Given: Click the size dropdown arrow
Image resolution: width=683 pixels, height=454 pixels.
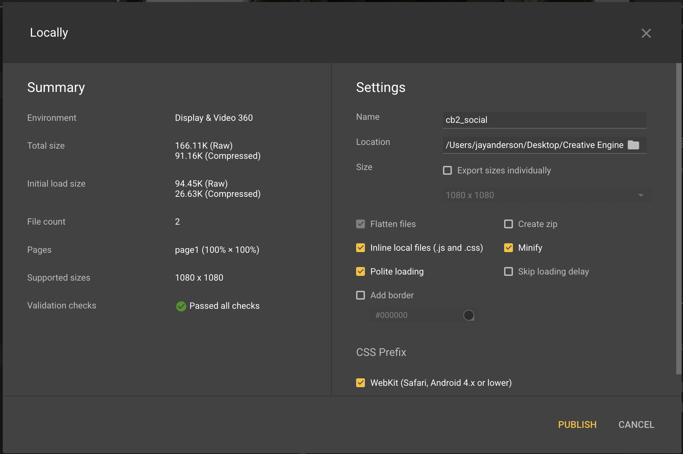Looking at the screenshot, I should pos(640,195).
